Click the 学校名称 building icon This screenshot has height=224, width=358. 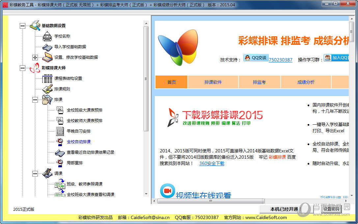[47, 36]
